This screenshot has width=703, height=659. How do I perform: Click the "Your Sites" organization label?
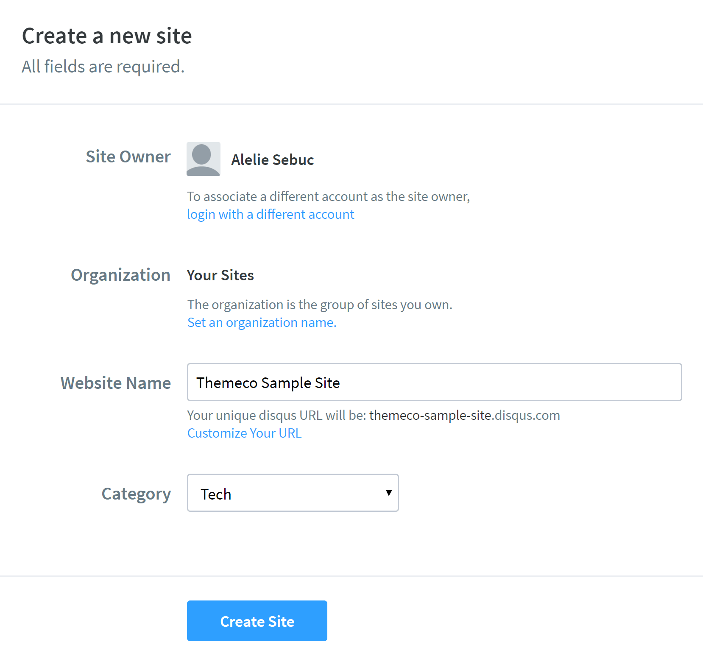click(220, 275)
